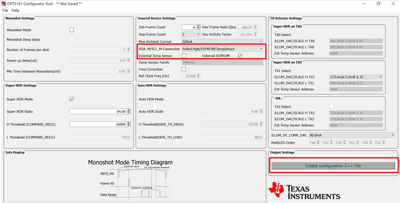This screenshot has height=203, width=400.
Task: Open the File menu
Action: point(5,10)
